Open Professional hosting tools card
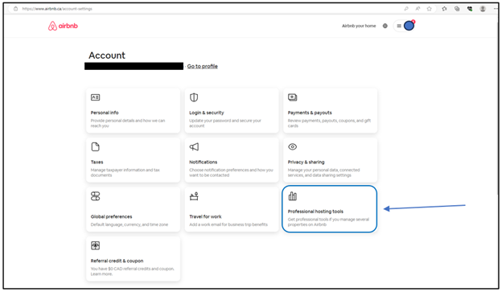This screenshot has height=292, width=502. (x=330, y=209)
